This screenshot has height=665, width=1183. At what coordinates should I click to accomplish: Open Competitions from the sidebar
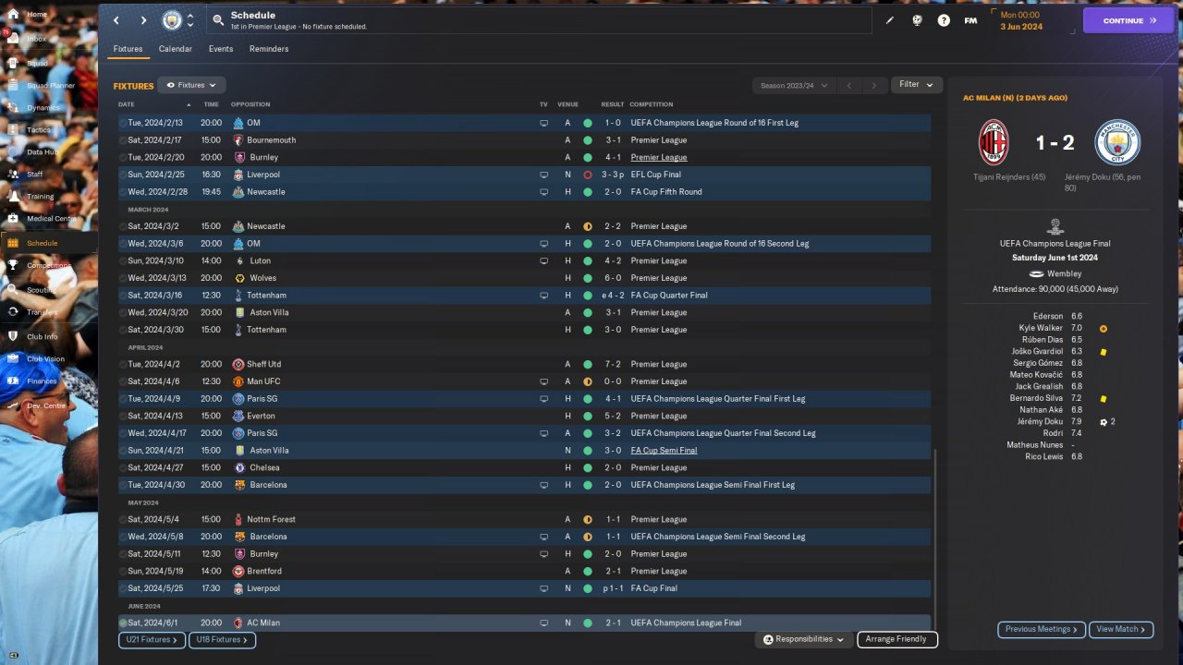tap(48, 266)
